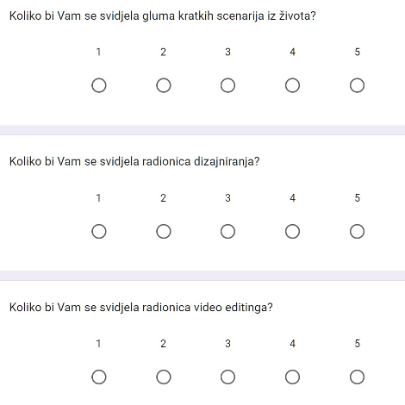The image size is (405, 405).
Task: Mark 1 for radionica video editinga
Action: (99, 377)
